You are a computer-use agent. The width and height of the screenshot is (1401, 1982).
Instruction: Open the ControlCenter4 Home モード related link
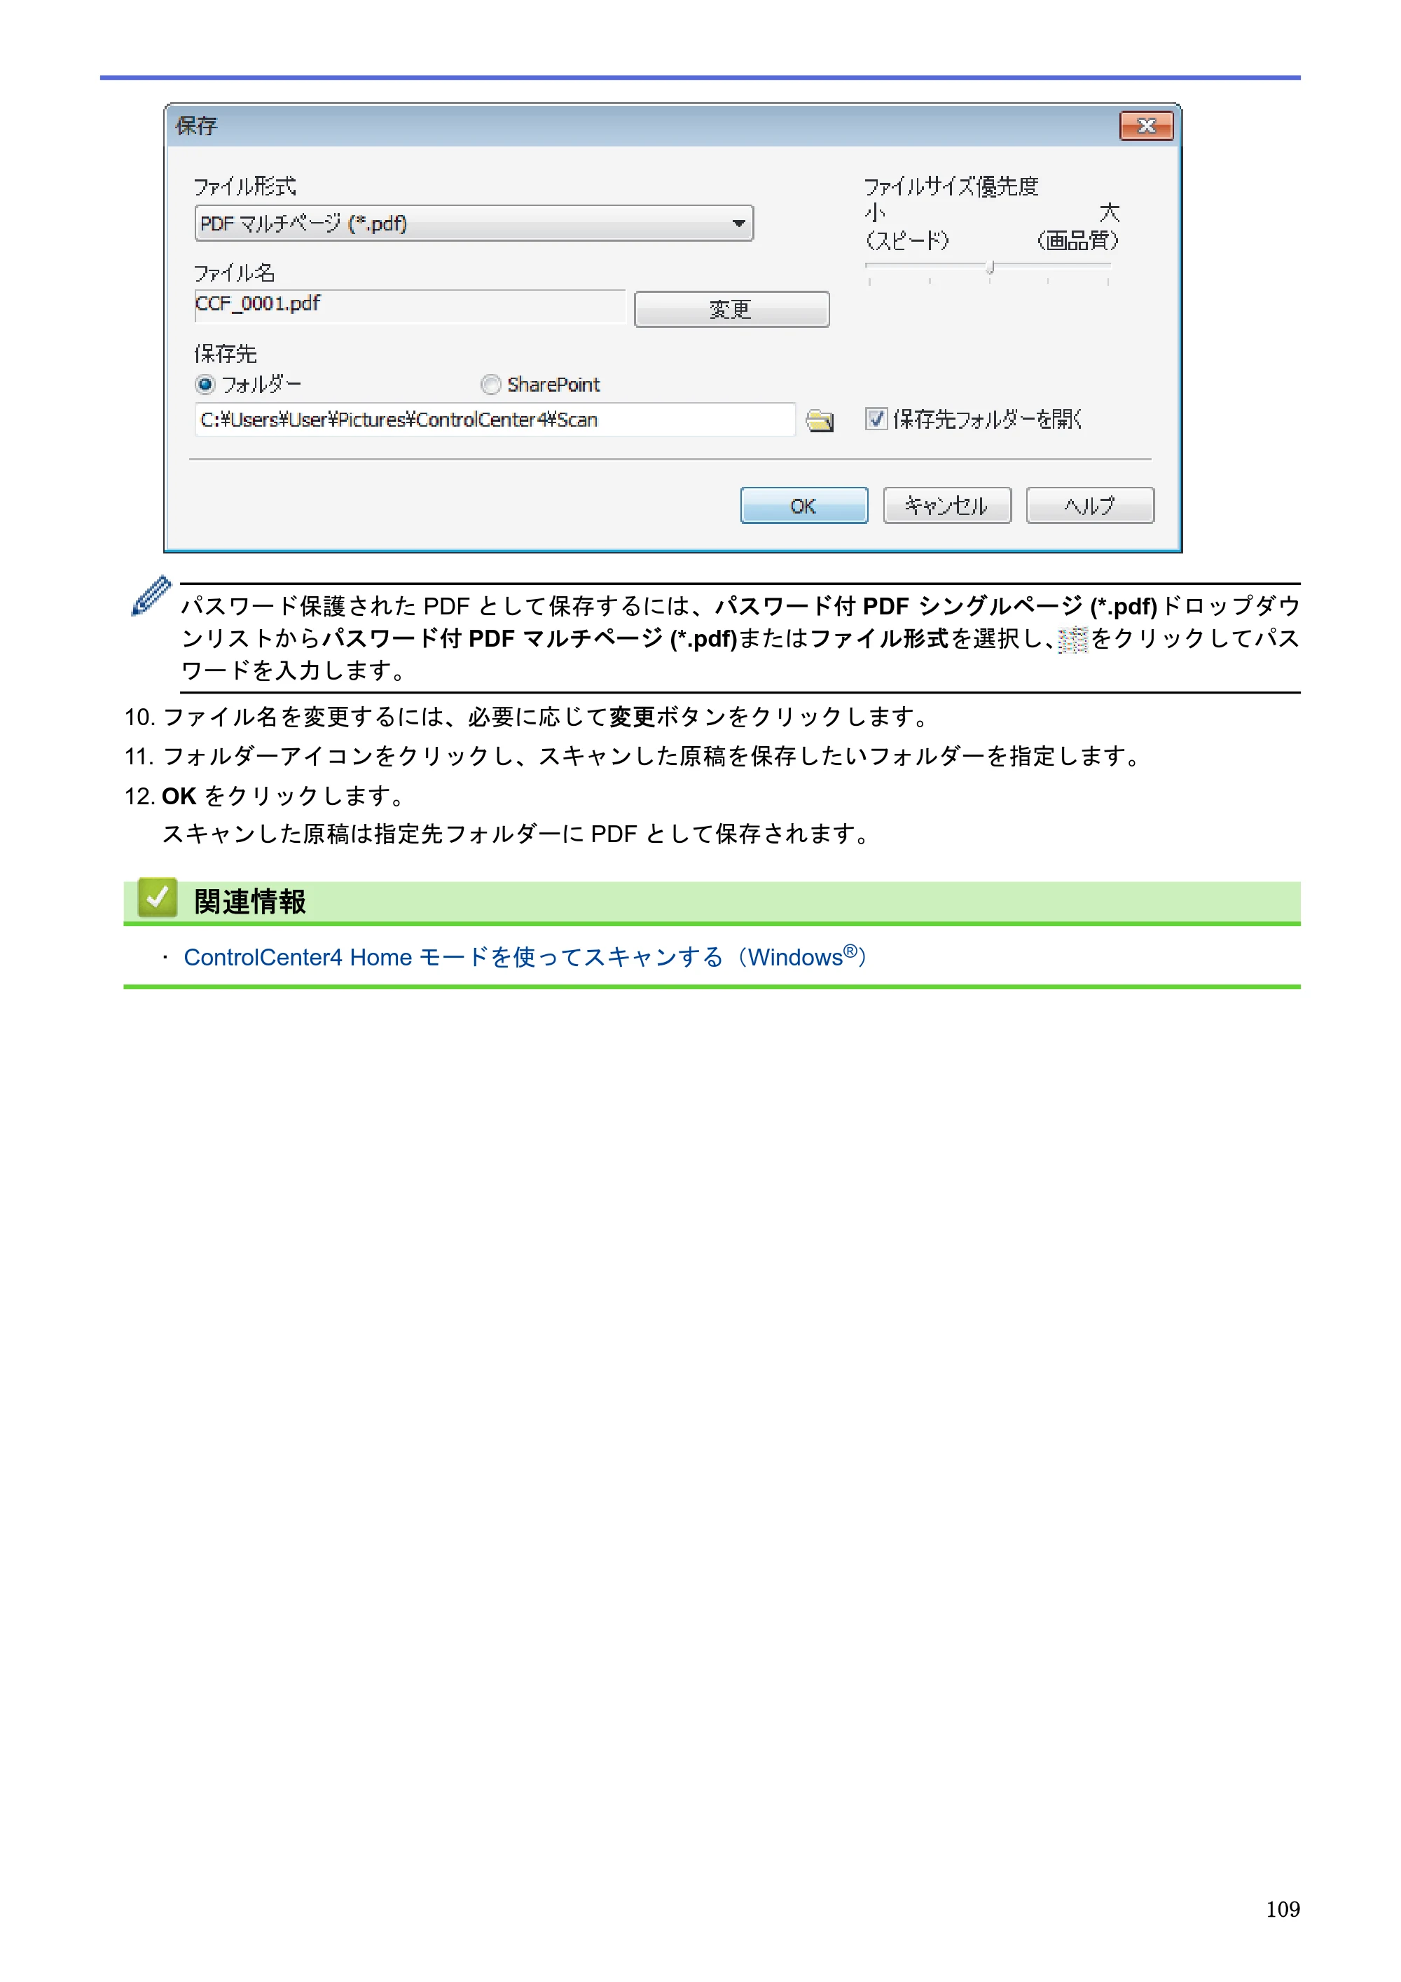[x=525, y=957]
